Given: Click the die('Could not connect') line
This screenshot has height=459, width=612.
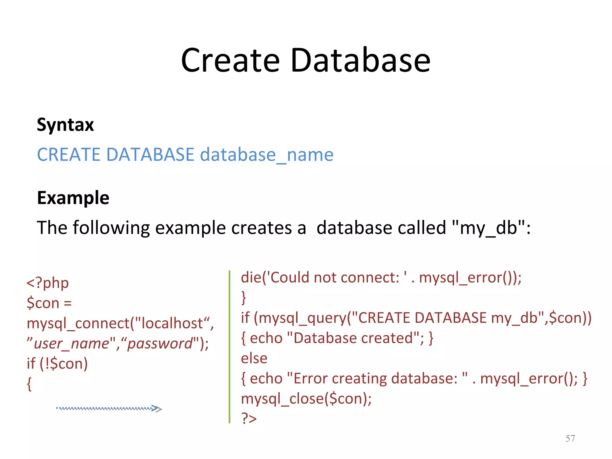Looking at the screenshot, I should click(x=381, y=278).
